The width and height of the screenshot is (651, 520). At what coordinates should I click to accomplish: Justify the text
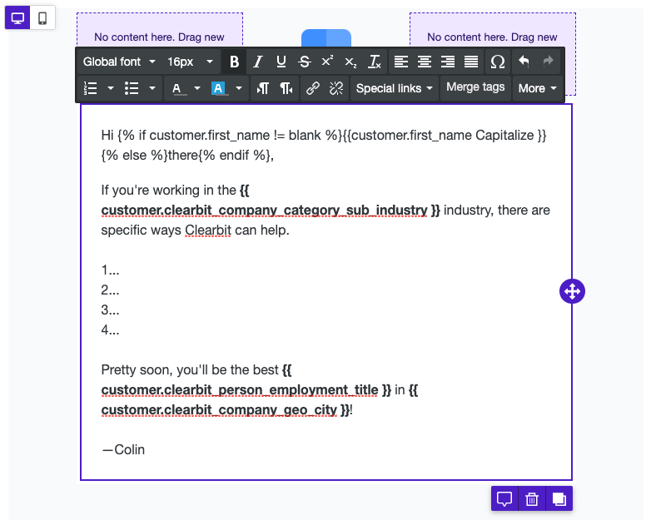point(471,62)
